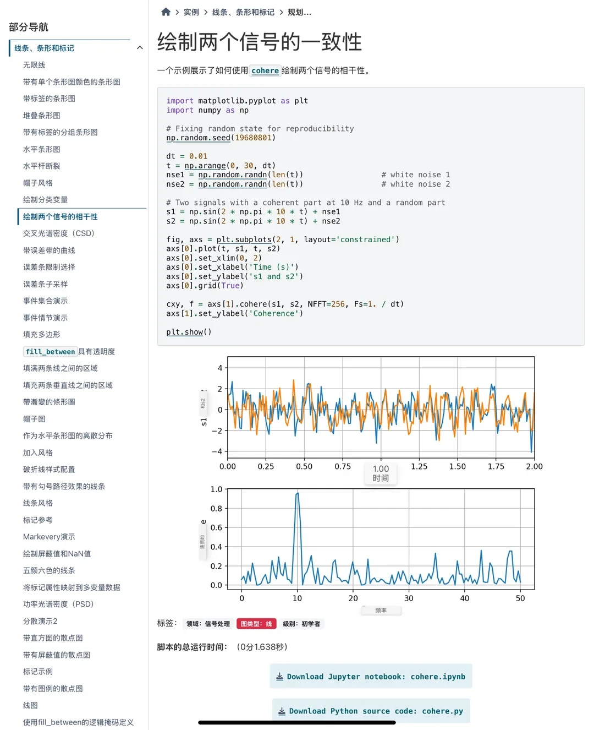The height and width of the screenshot is (730, 594).
Task: Open 线条、条形和标记 section heading in sidebar
Action: [44, 48]
